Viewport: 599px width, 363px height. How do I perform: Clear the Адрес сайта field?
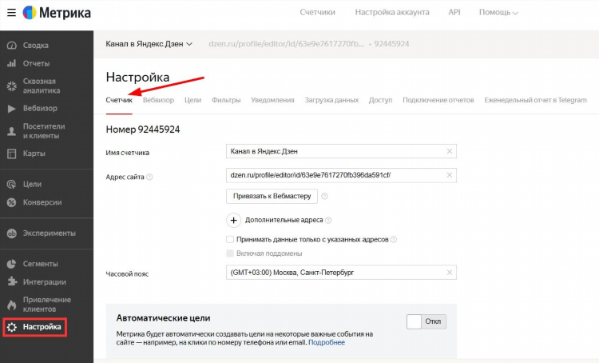tap(449, 175)
